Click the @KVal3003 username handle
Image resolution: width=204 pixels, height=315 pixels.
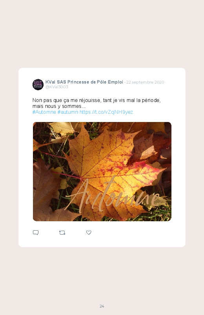tap(56, 87)
